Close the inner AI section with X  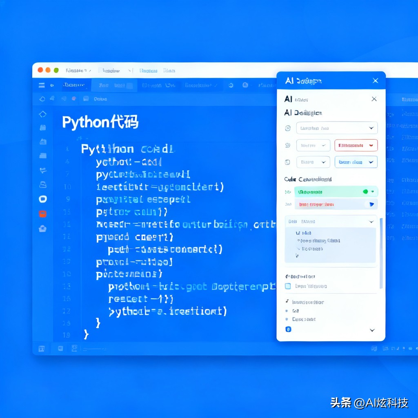pos(374,99)
